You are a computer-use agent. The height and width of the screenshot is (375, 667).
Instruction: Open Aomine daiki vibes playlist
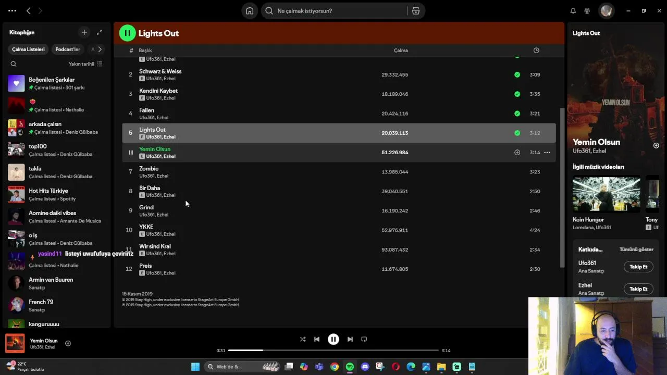click(56, 217)
